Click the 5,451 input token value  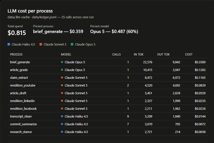click(148, 93)
